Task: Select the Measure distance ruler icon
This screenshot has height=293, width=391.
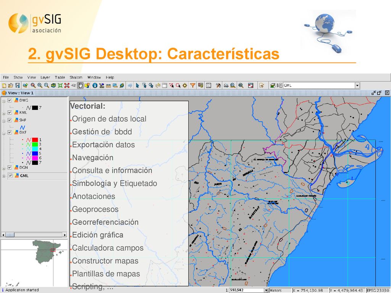Action: (108, 85)
